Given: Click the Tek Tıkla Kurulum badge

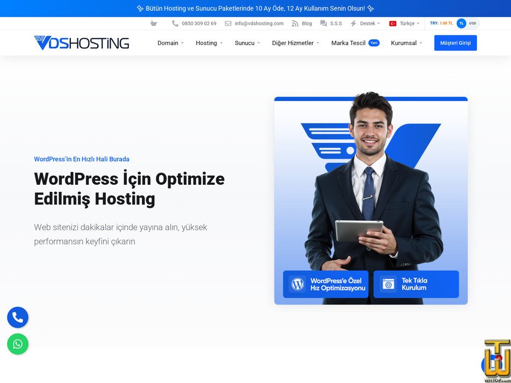Looking at the screenshot, I should pyautogui.click(x=416, y=284).
